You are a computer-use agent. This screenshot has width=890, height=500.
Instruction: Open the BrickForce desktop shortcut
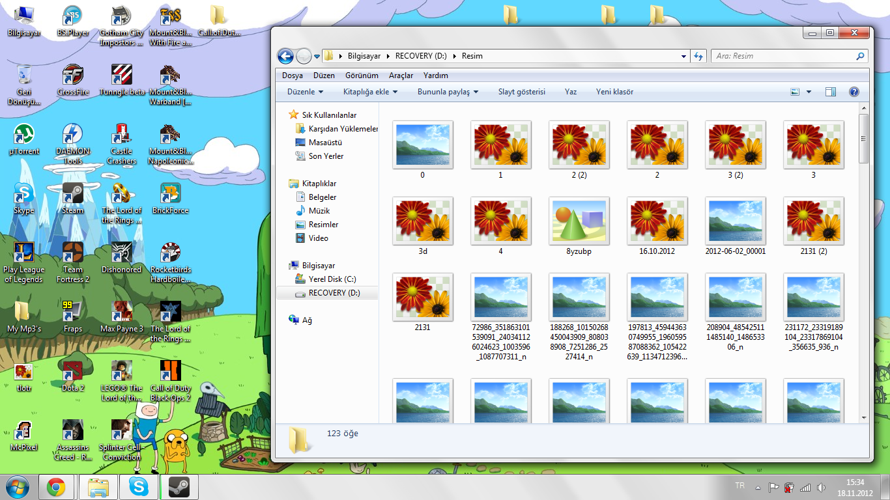pyautogui.click(x=171, y=199)
